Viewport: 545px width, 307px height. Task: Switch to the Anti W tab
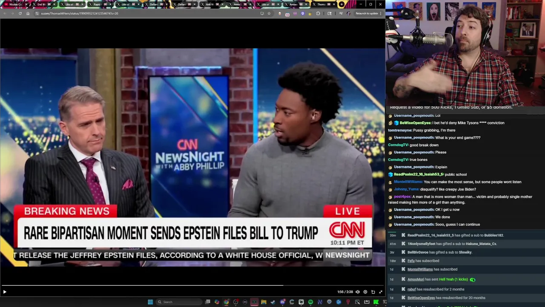[212, 4]
